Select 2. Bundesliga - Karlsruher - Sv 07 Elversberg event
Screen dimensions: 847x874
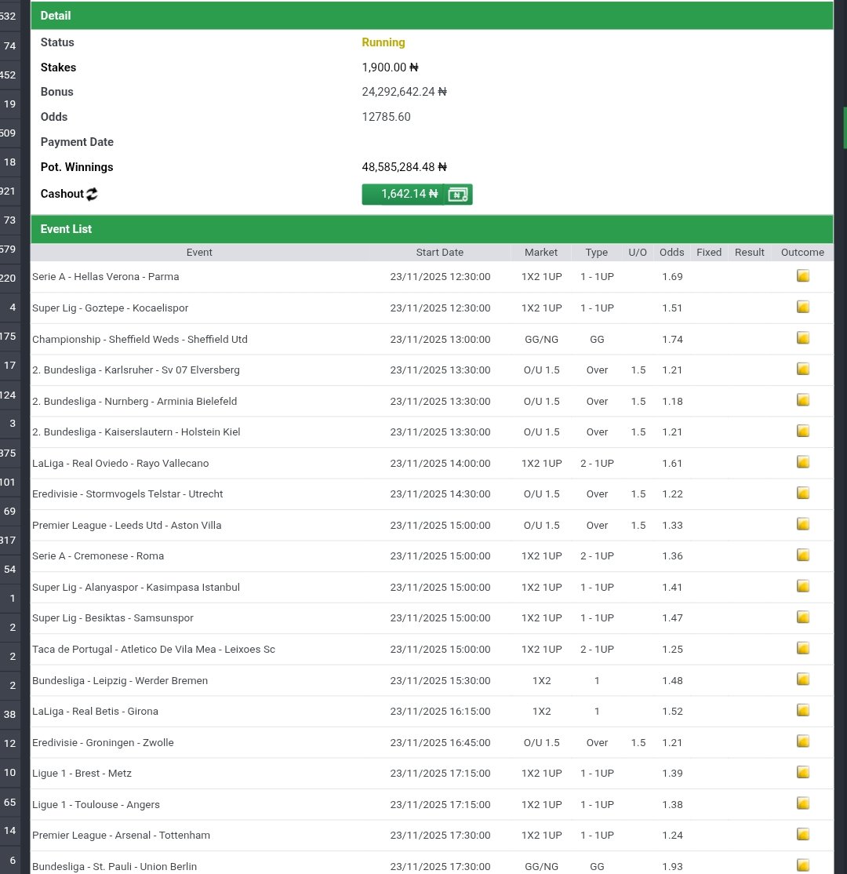coord(136,370)
